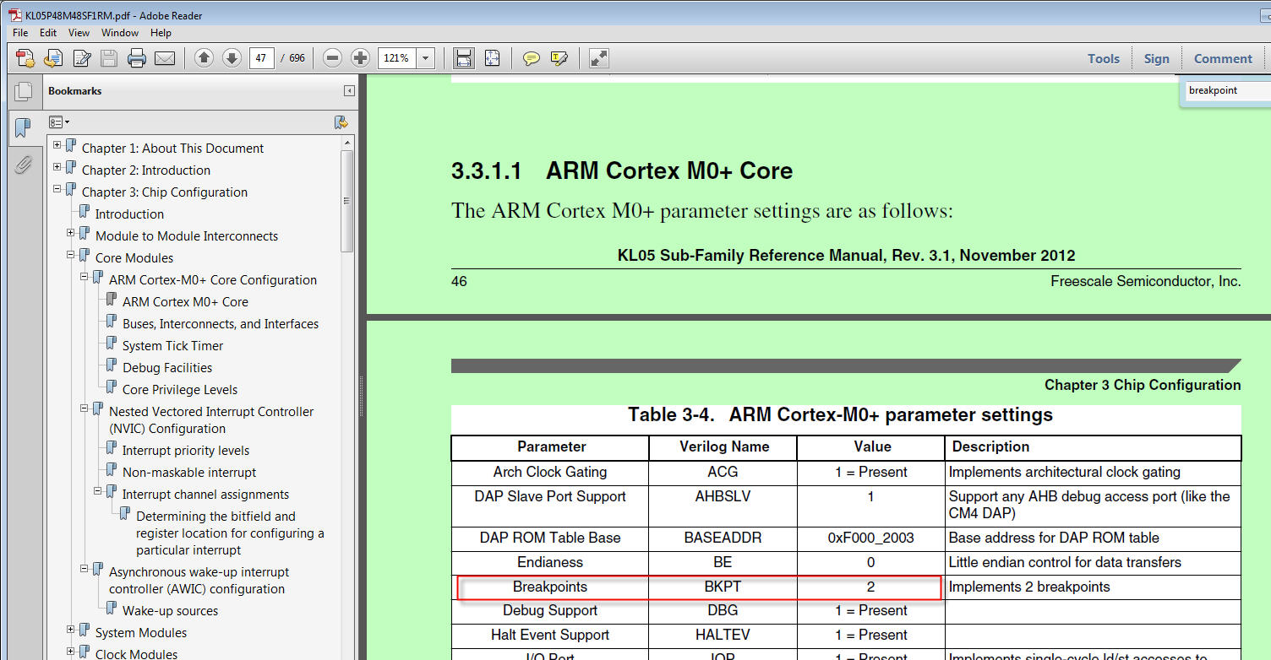Open the Comment pane

click(x=1223, y=58)
